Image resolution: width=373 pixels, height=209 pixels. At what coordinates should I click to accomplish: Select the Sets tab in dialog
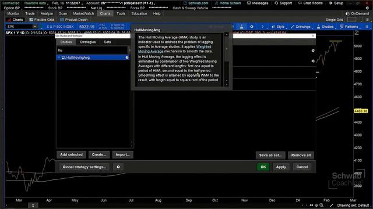tap(107, 42)
